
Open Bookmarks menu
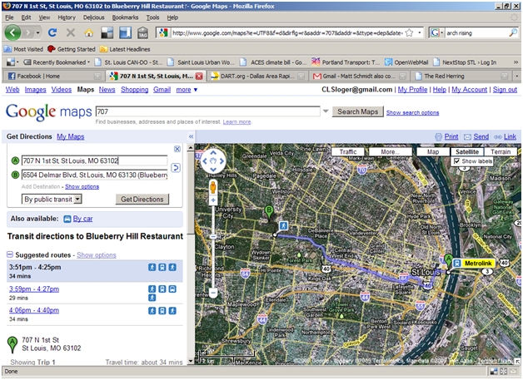125,17
